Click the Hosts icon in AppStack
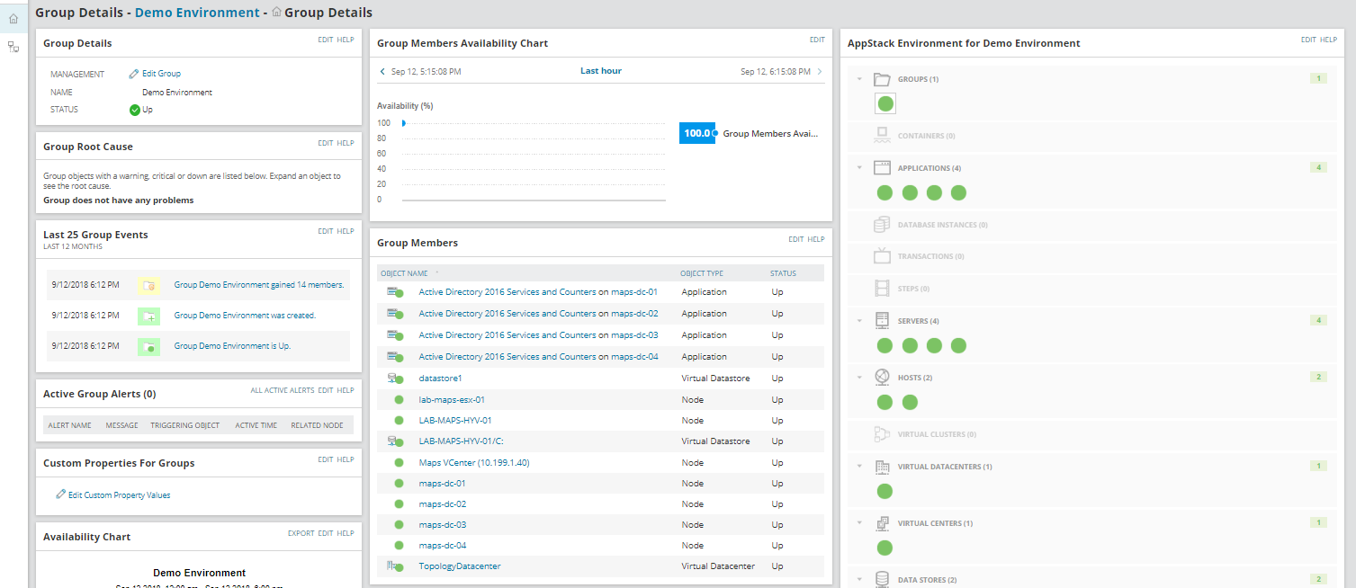1356x588 pixels. pos(882,377)
